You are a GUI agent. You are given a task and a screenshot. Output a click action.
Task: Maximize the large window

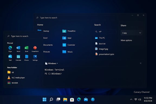tap(138, 15)
